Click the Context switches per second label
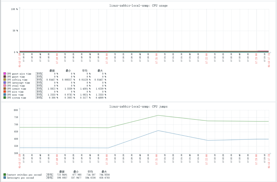 click(x=24, y=175)
